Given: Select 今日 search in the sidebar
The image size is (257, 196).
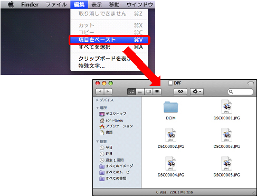Looking at the screenshot, I should click(x=106, y=147).
